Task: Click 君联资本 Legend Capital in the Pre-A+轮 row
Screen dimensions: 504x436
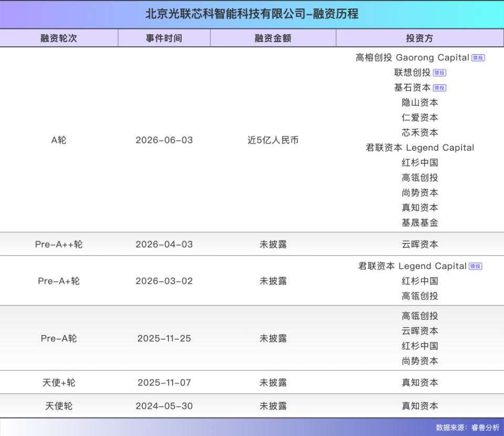Action: (x=413, y=266)
